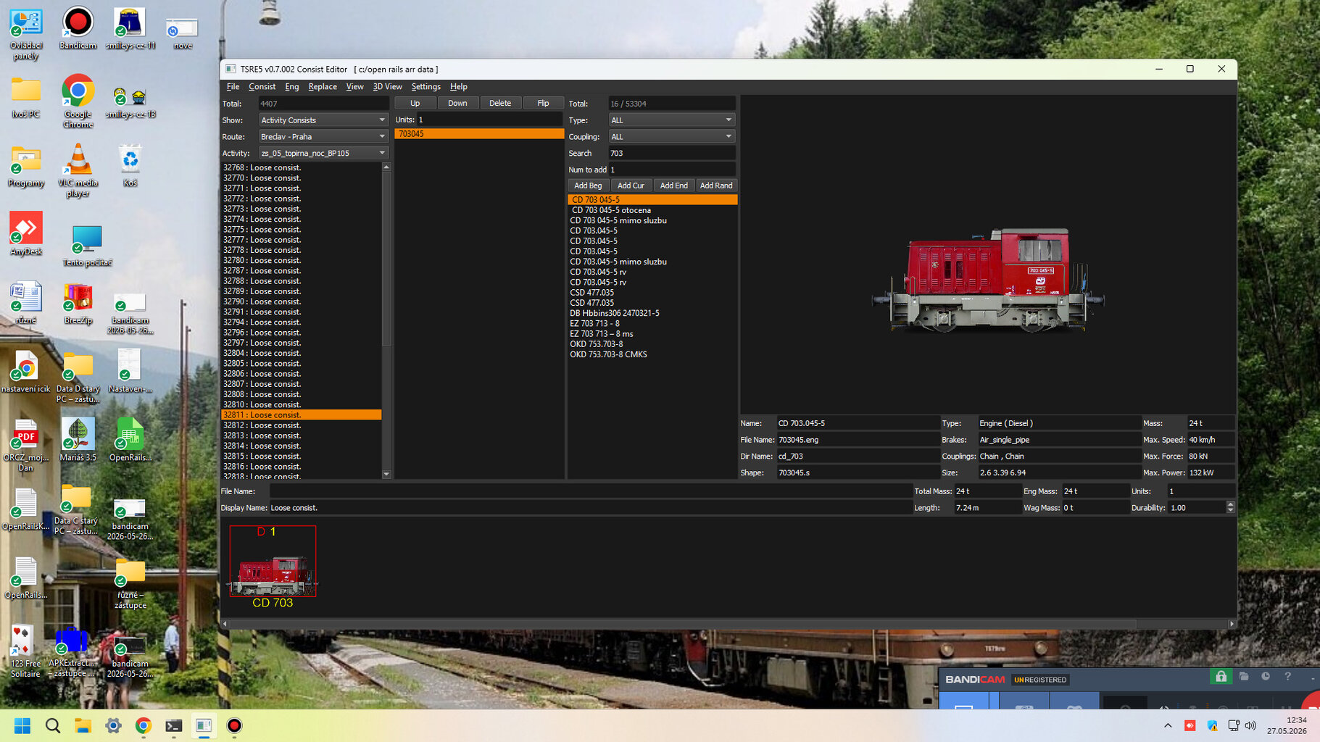Open the File menu
This screenshot has height=742, width=1320.
pyautogui.click(x=233, y=86)
